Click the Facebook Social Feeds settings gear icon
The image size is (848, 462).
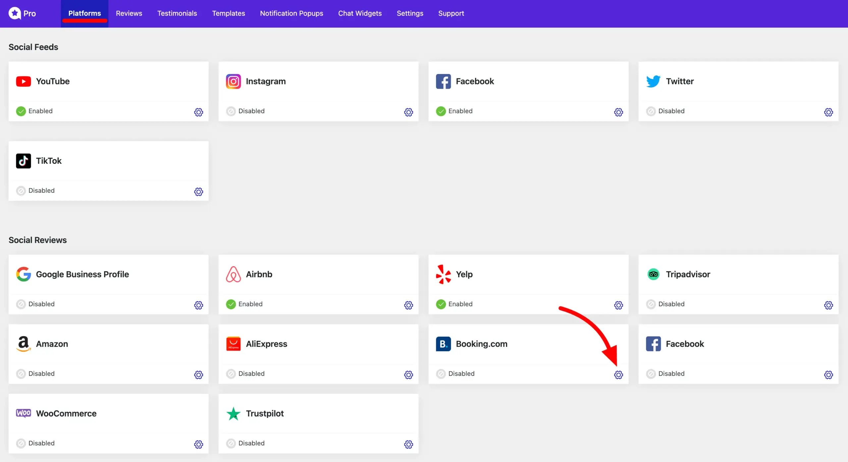click(618, 112)
